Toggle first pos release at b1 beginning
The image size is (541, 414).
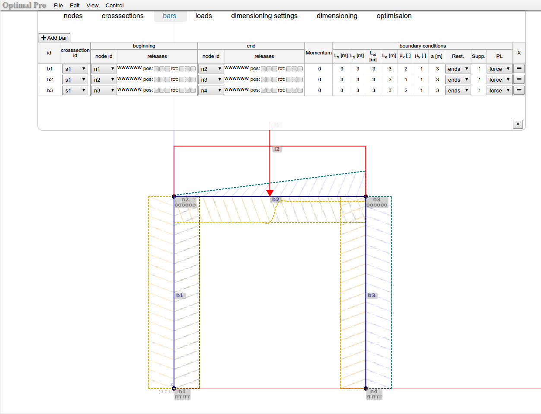(156, 69)
